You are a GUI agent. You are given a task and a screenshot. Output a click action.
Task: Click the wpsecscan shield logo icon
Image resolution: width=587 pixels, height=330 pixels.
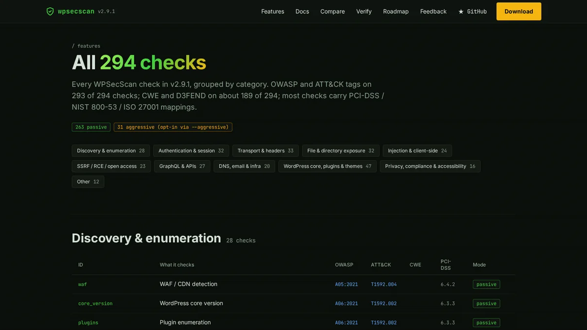(50, 11)
